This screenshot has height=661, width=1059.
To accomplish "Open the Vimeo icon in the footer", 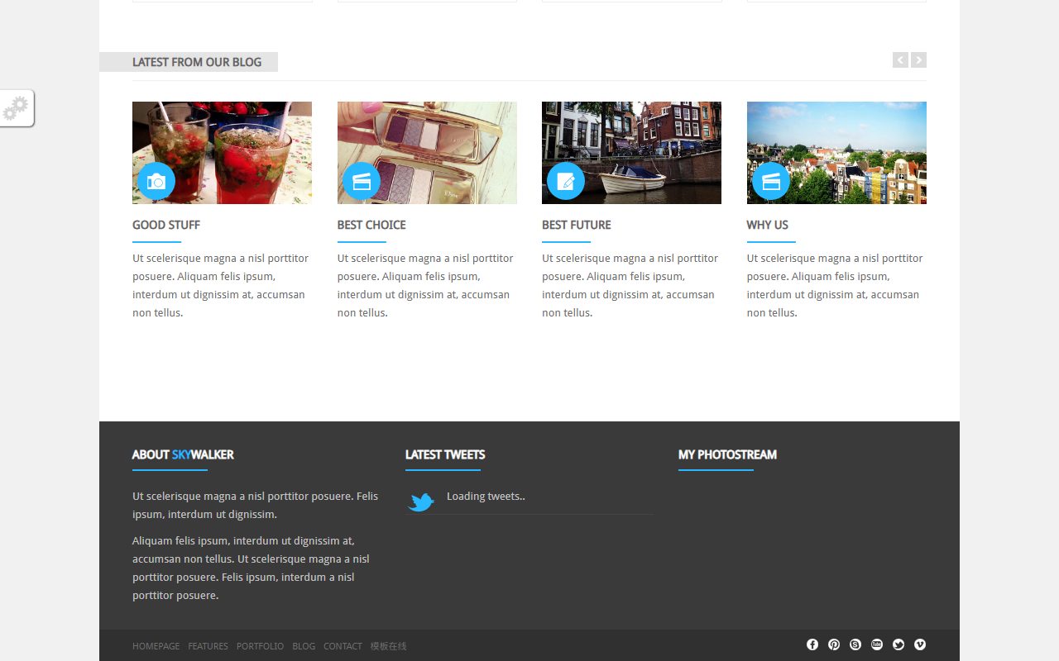I will click(x=920, y=644).
